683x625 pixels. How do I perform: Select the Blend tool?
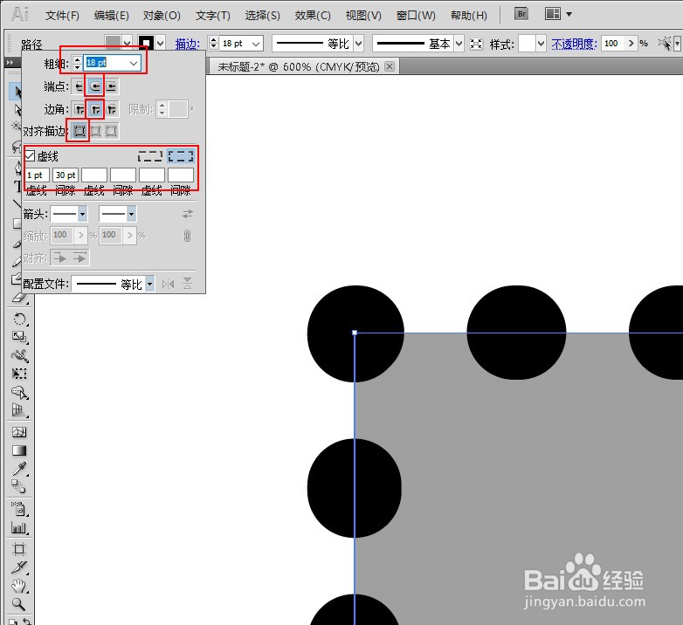[19, 487]
